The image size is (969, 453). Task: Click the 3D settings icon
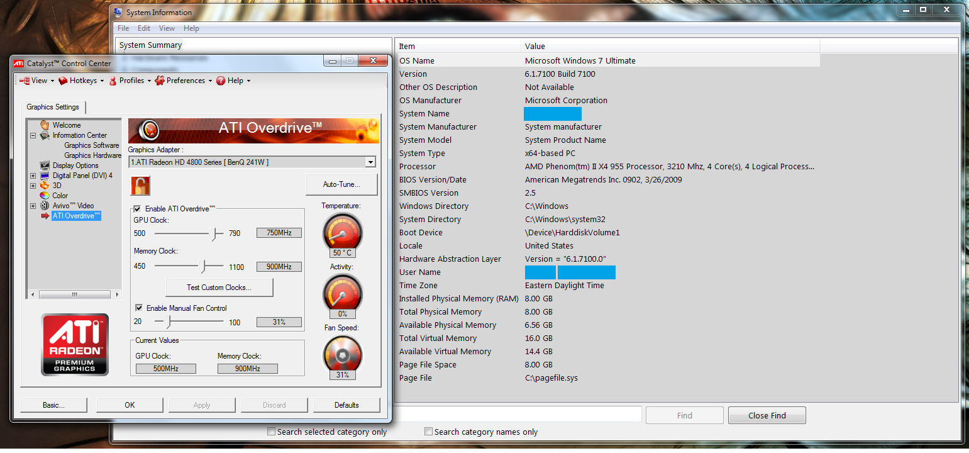45,186
